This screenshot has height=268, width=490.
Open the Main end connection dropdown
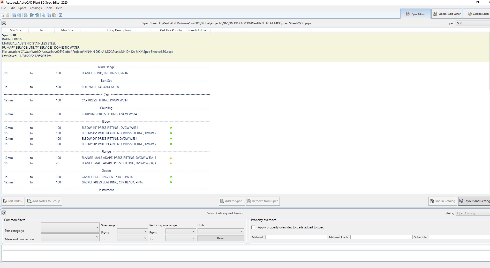(70, 237)
